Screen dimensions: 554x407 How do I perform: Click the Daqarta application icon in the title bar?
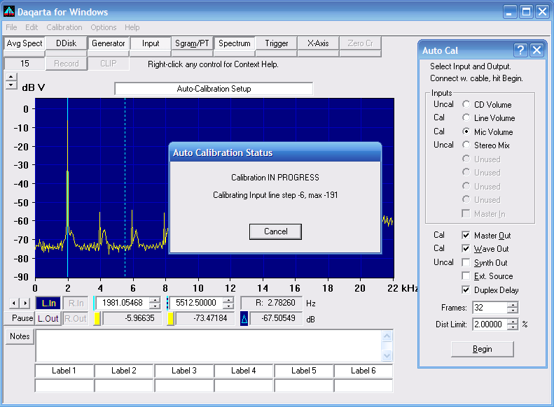pos(9,12)
